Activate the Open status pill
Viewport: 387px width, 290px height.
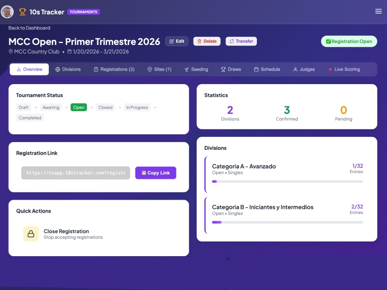(x=79, y=107)
